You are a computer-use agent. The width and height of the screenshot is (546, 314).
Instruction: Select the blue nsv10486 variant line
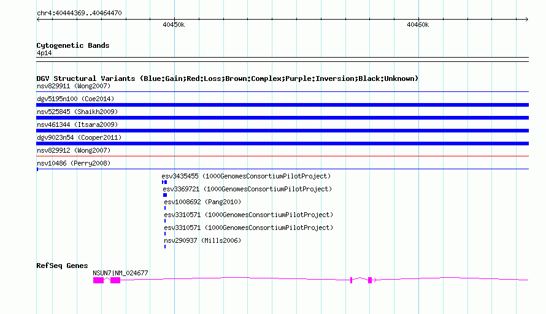[x=282, y=169]
